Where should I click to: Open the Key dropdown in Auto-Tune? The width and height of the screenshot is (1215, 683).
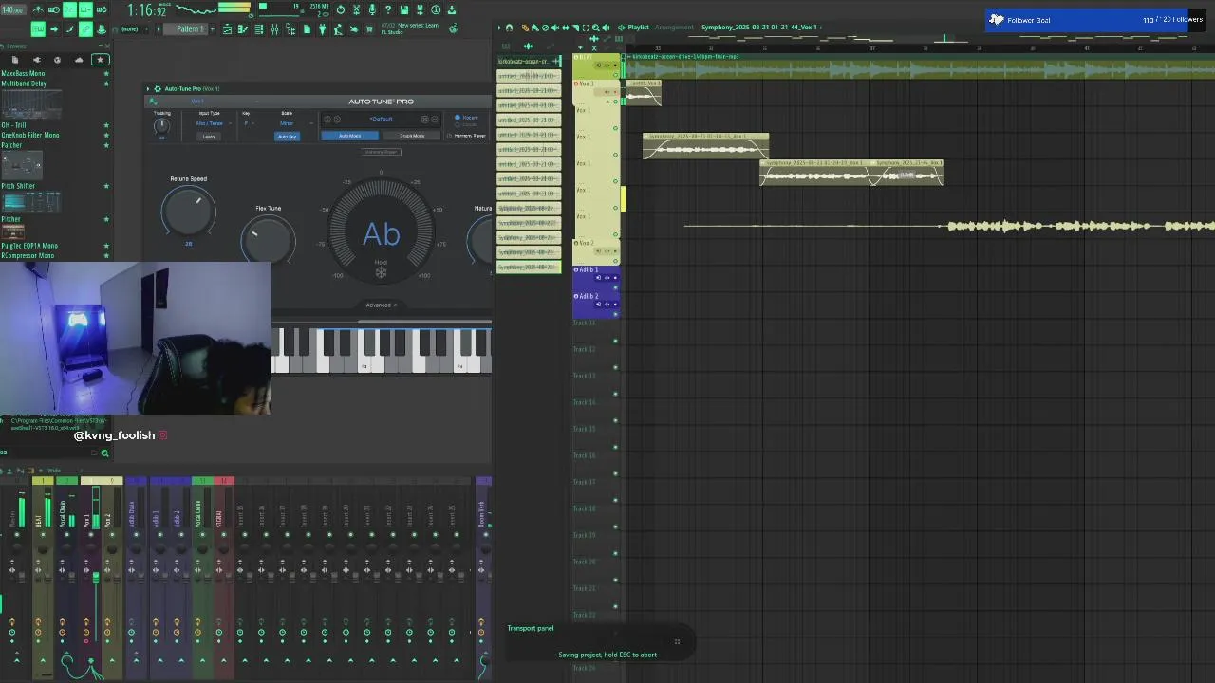click(250, 123)
